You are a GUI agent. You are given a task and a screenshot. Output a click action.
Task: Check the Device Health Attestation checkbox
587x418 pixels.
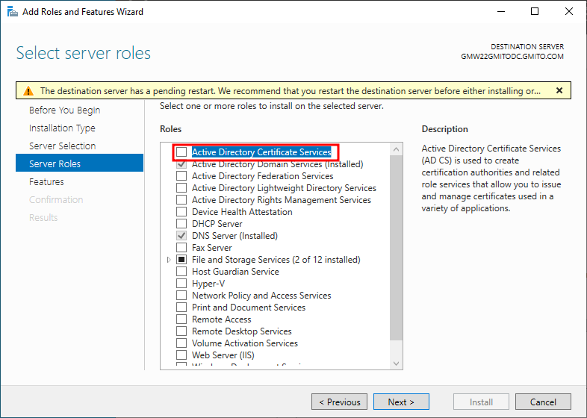(x=181, y=212)
